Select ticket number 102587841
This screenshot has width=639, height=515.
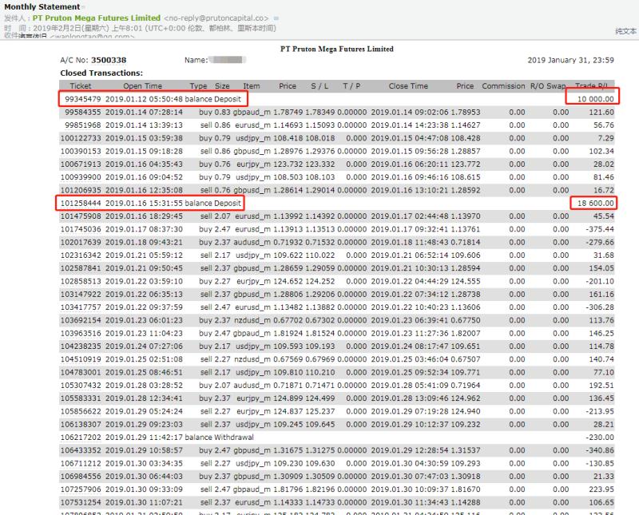click(81, 268)
